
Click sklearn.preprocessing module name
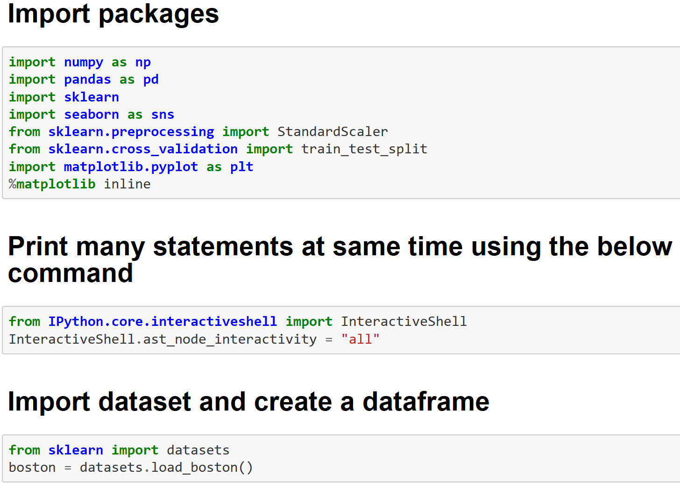point(131,132)
